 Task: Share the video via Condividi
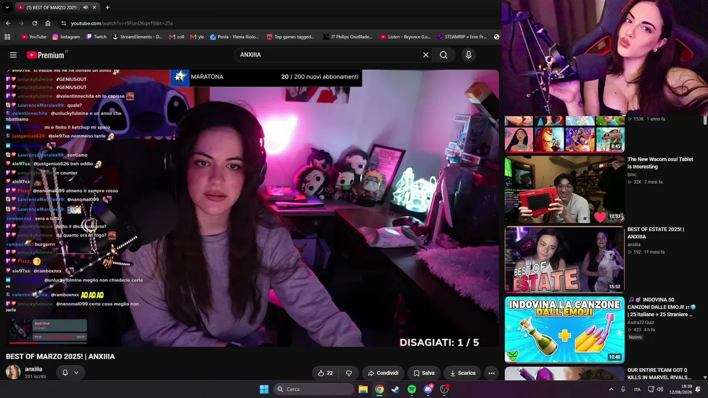(x=383, y=373)
